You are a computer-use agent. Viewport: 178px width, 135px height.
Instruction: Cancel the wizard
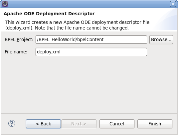pyautogui.click(x=117, y=124)
